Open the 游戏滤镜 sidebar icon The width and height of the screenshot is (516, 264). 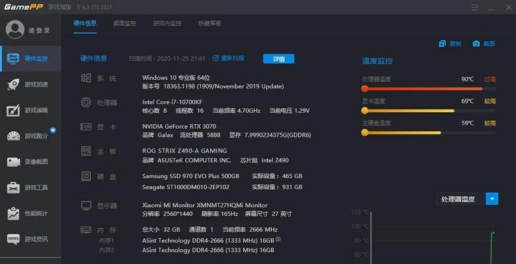click(x=13, y=110)
